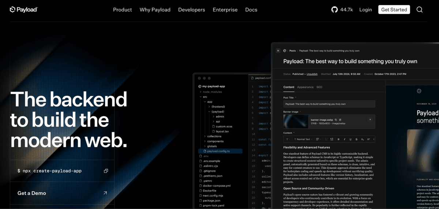Click the edit icon next to banner-image.webp
Viewport: 439px width, 209px height.
pos(340,120)
